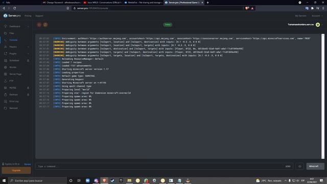Open Brave browser icon in taskbar

tap(104, 180)
